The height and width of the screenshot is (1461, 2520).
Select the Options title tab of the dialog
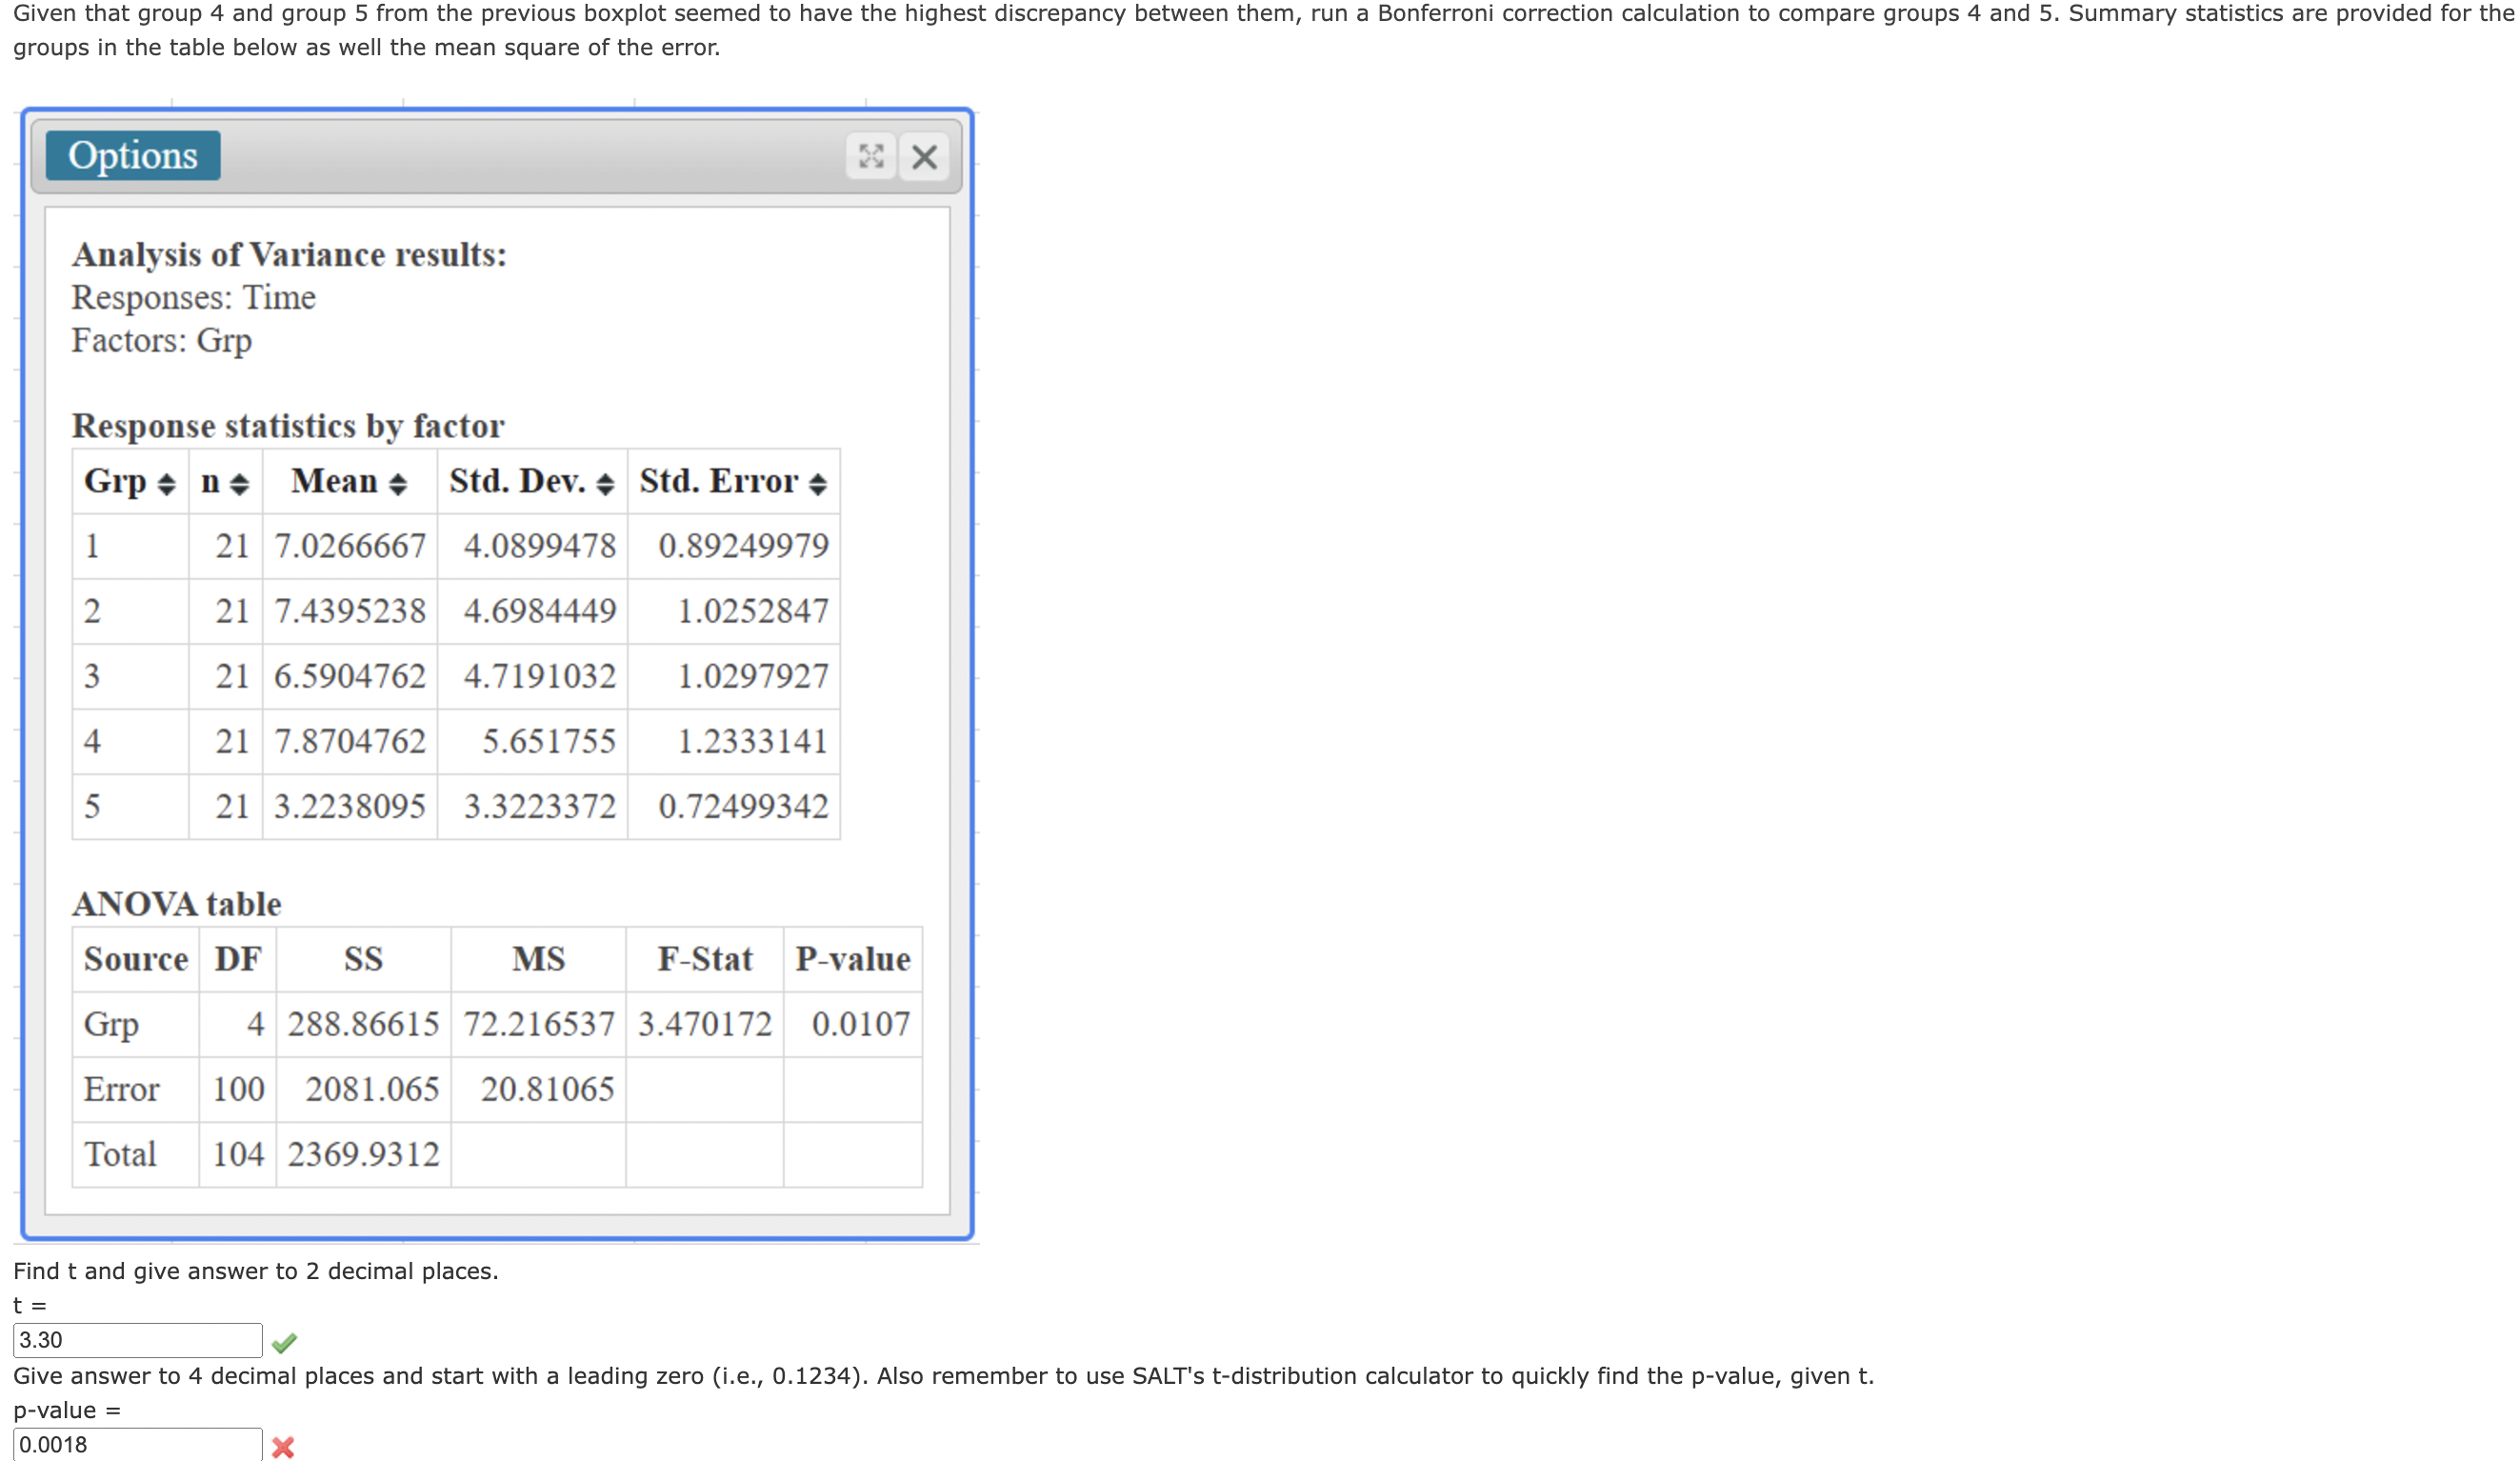(133, 155)
